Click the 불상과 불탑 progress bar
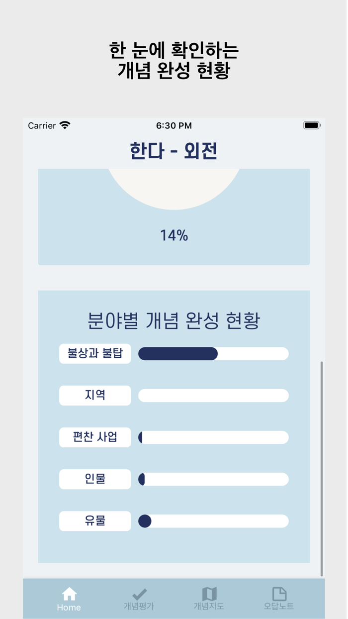This screenshot has height=619, width=348. coord(213,353)
